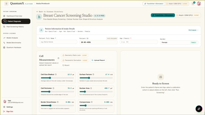
Task: Open Patient Diagnosis page
Action: coord(16,21)
